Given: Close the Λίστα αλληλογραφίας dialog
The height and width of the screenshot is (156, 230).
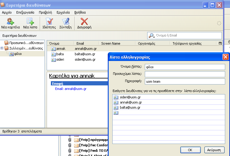Looking at the screenshot, I should (x=225, y=57).
